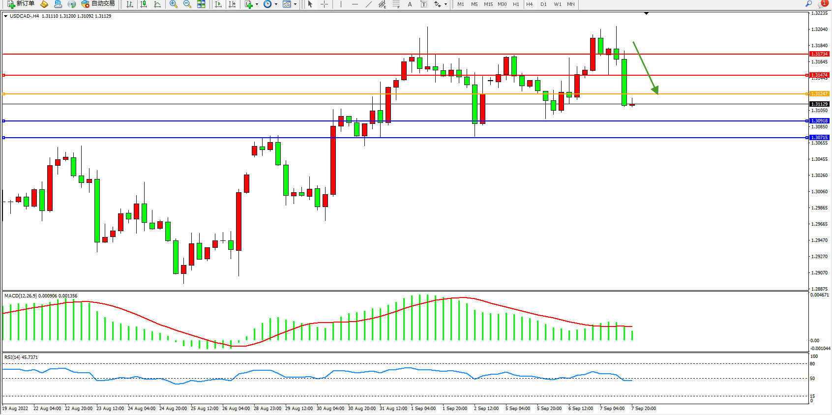Switch chart to bar chart mode

coord(130,4)
